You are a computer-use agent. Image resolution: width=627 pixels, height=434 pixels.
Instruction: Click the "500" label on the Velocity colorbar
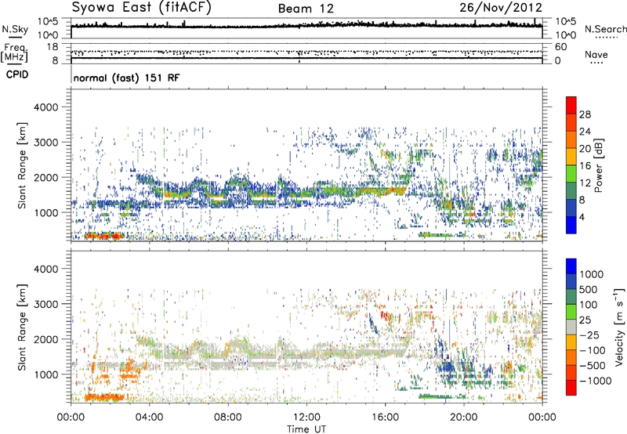[x=589, y=289]
